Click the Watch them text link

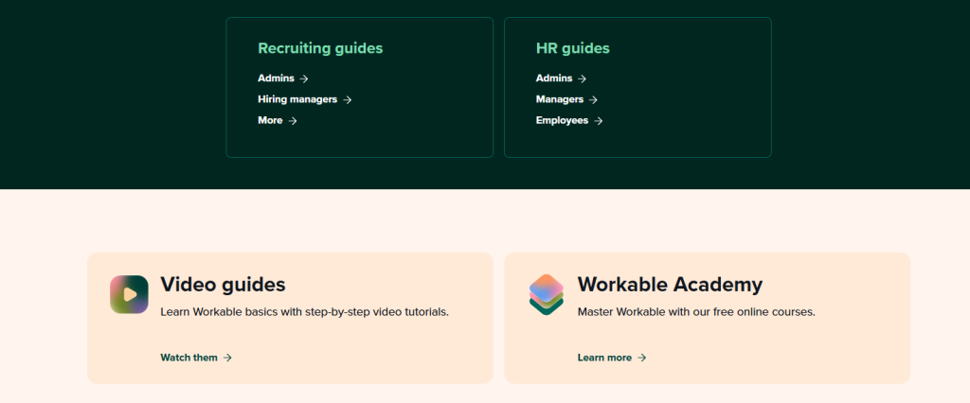tap(189, 358)
